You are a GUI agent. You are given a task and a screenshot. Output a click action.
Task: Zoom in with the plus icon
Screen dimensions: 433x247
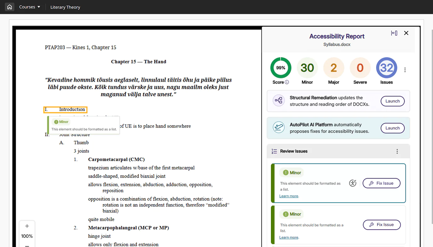click(x=27, y=226)
